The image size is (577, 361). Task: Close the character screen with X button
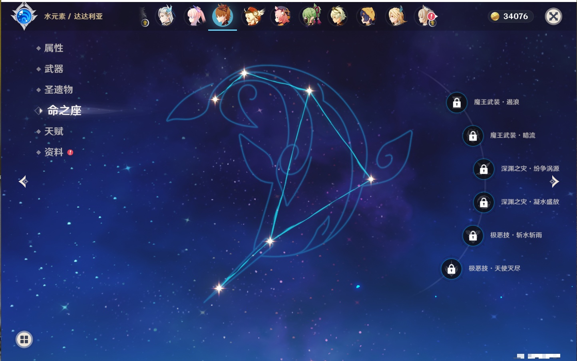click(553, 16)
